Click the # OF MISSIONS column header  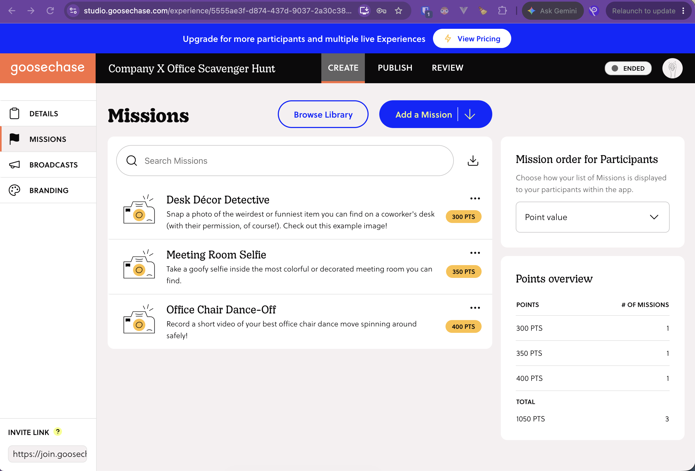click(x=645, y=305)
